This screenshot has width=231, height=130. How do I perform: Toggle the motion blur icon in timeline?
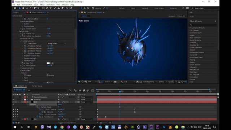pos(88,90)
